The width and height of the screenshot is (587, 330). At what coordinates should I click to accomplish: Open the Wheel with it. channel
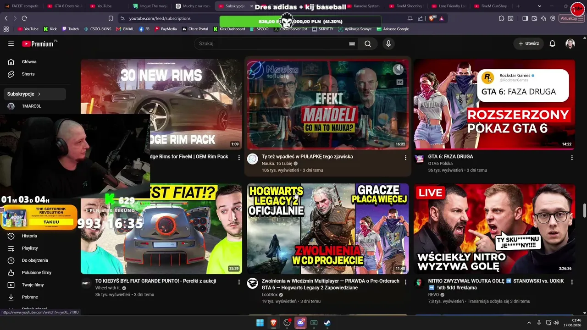click(108, 288)
